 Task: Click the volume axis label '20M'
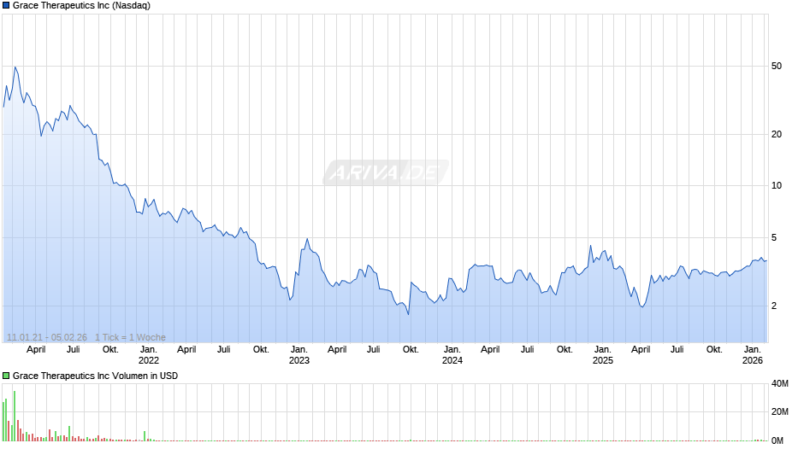coord(780,411)
